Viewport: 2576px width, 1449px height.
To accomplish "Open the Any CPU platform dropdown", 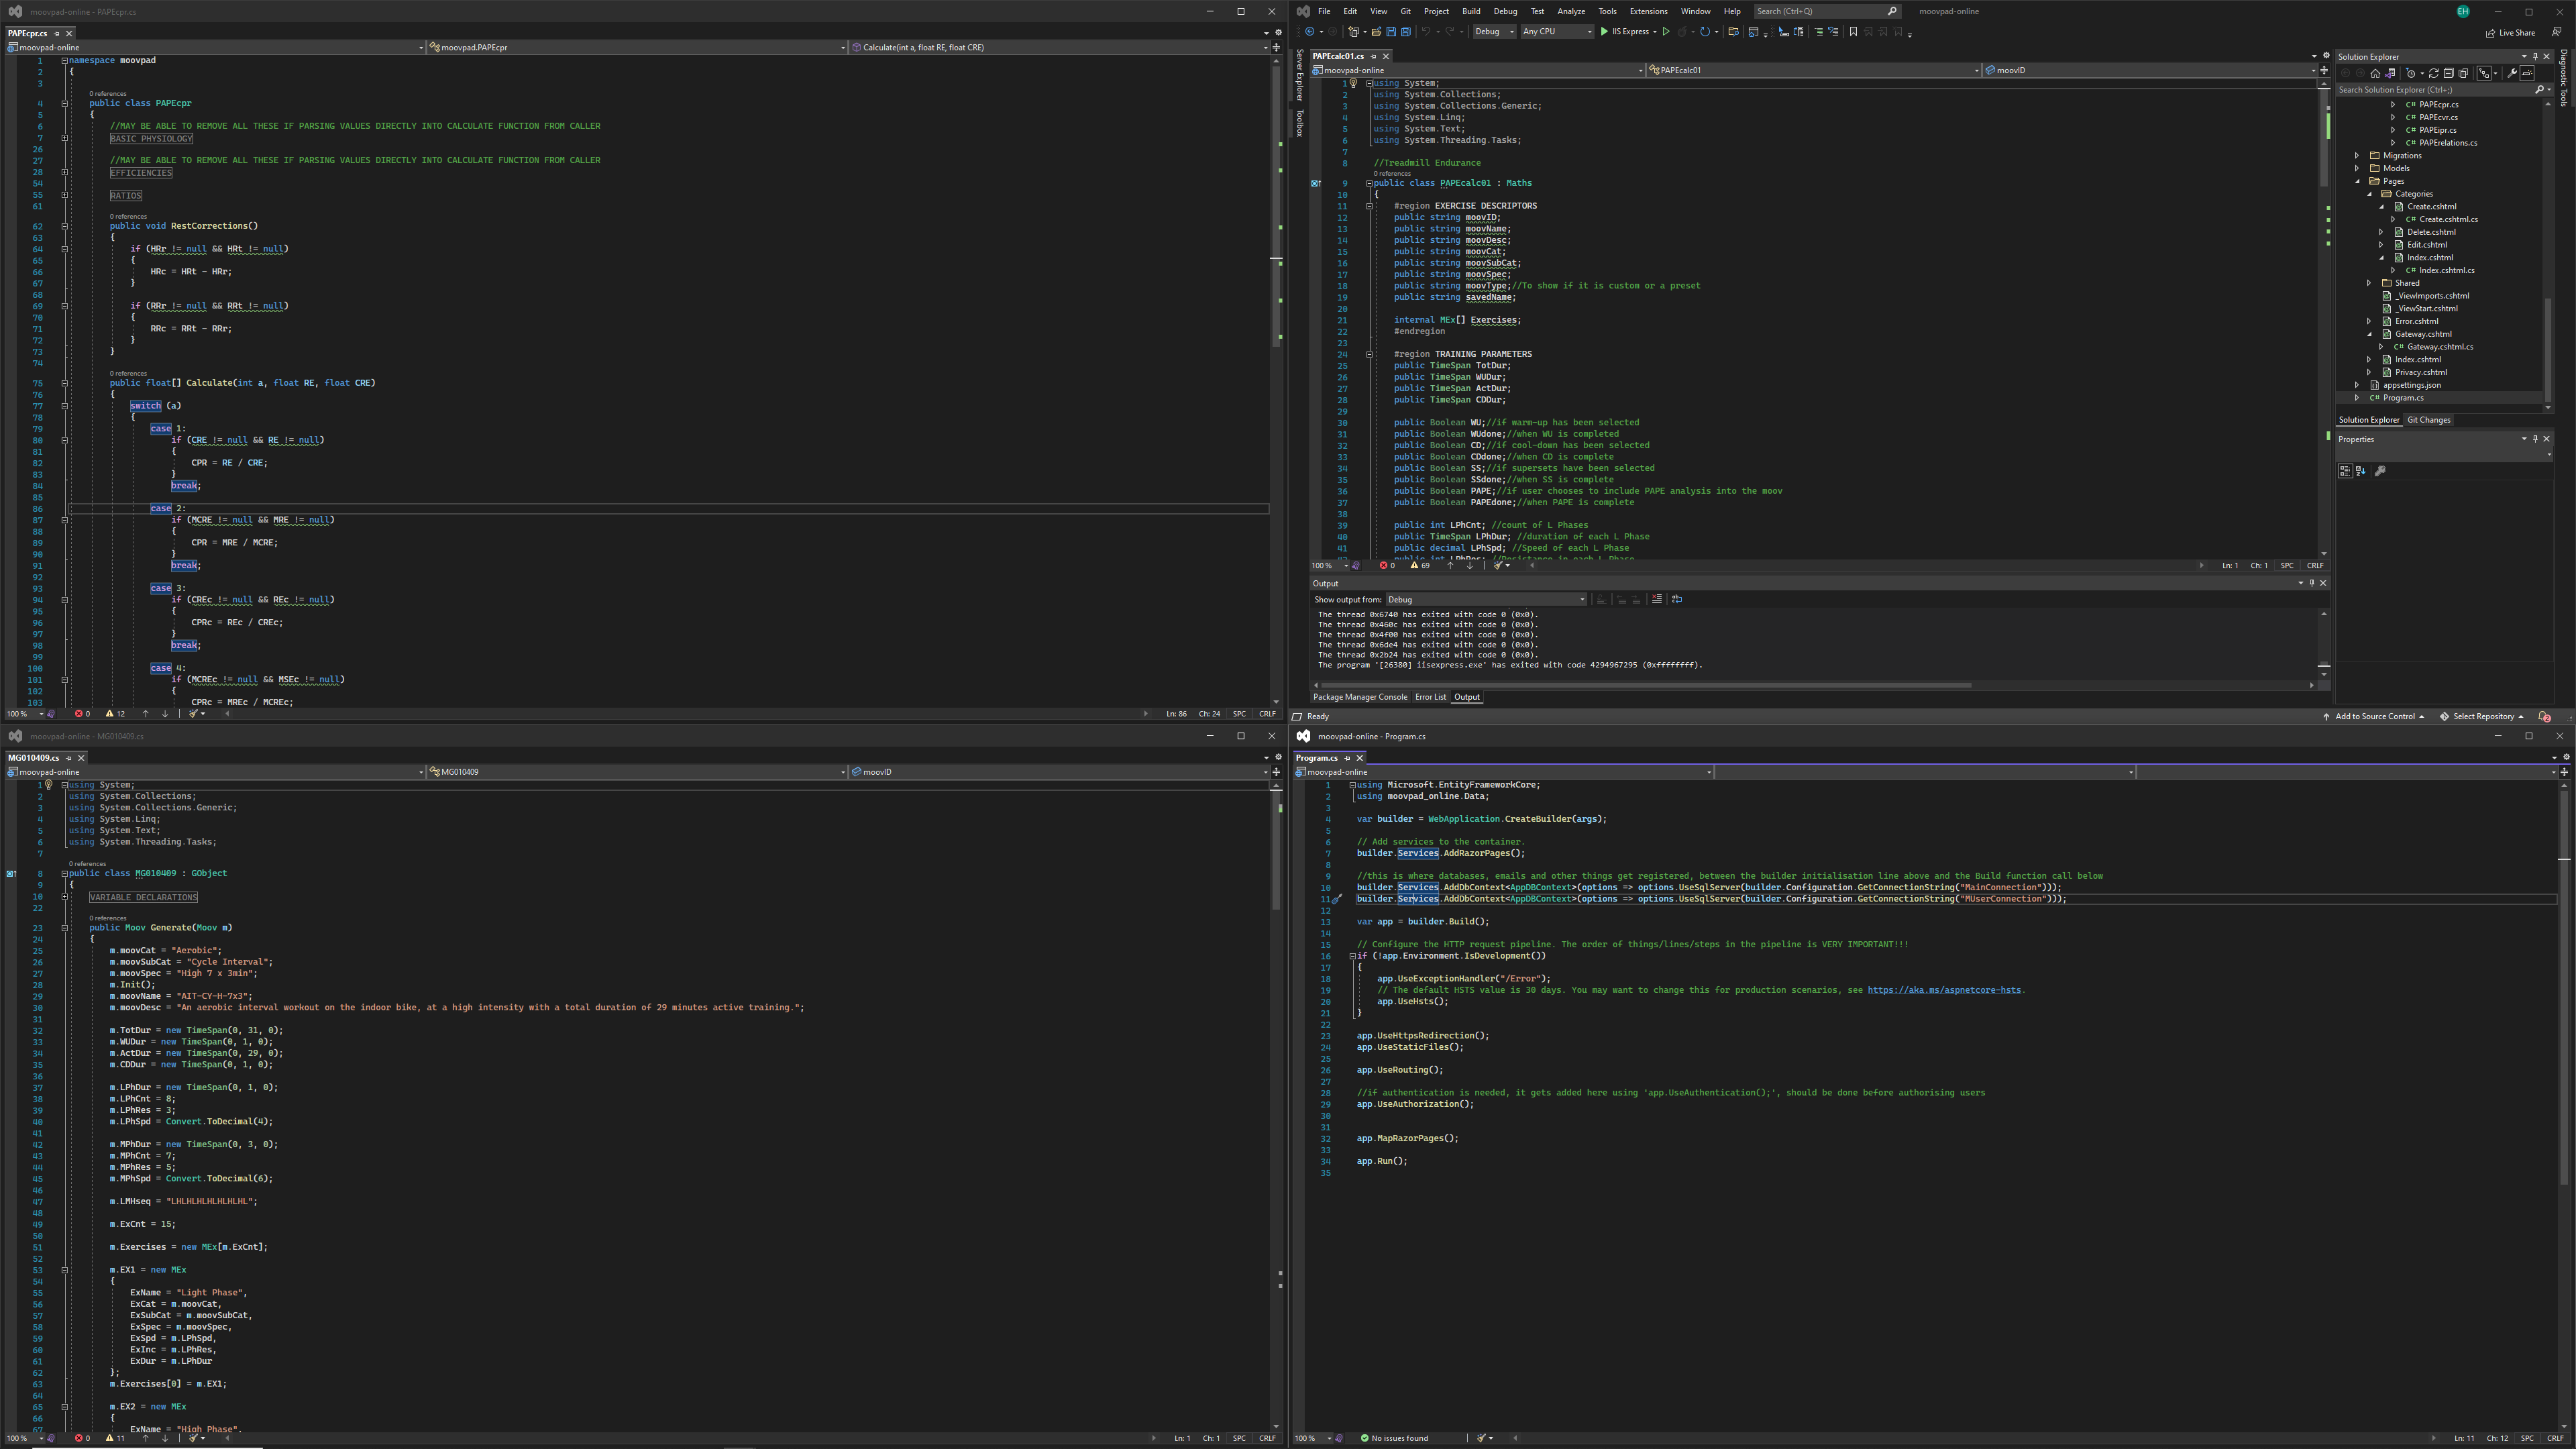I will 1558,32.
